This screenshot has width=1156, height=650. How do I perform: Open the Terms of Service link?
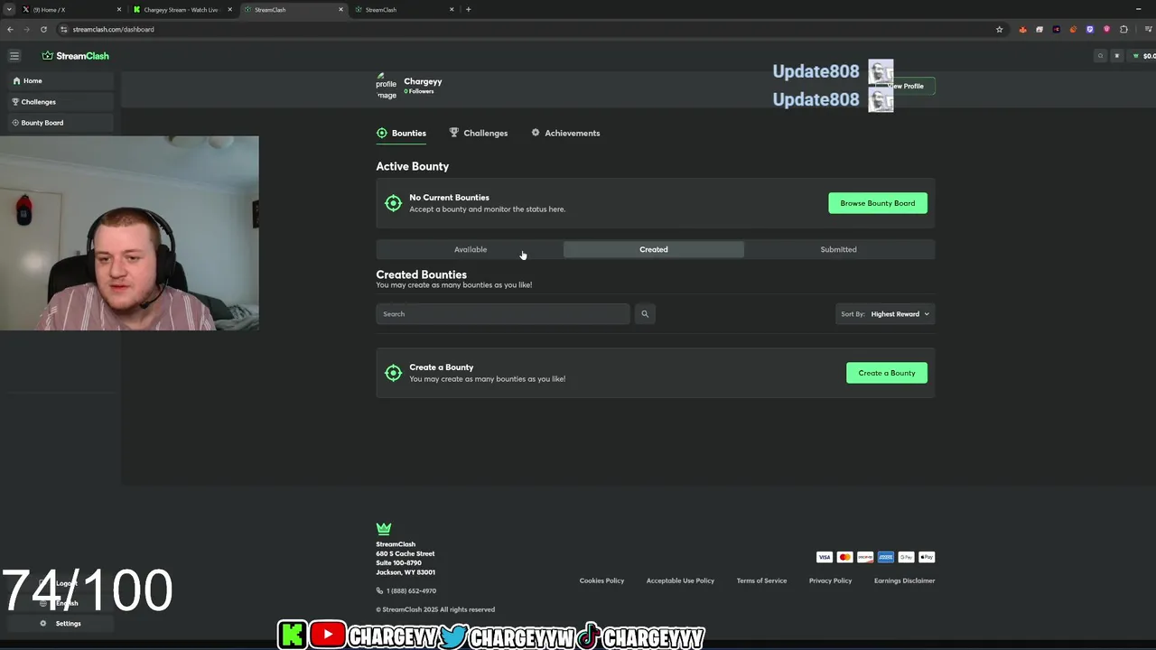pyautogui.click(x=761, y=580)
